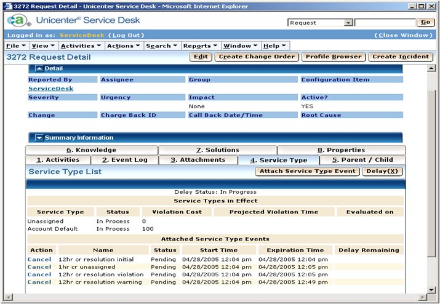Screen dimensions: 440x304
Task: Open the Actions menu
Action: [x=124, y=46]
